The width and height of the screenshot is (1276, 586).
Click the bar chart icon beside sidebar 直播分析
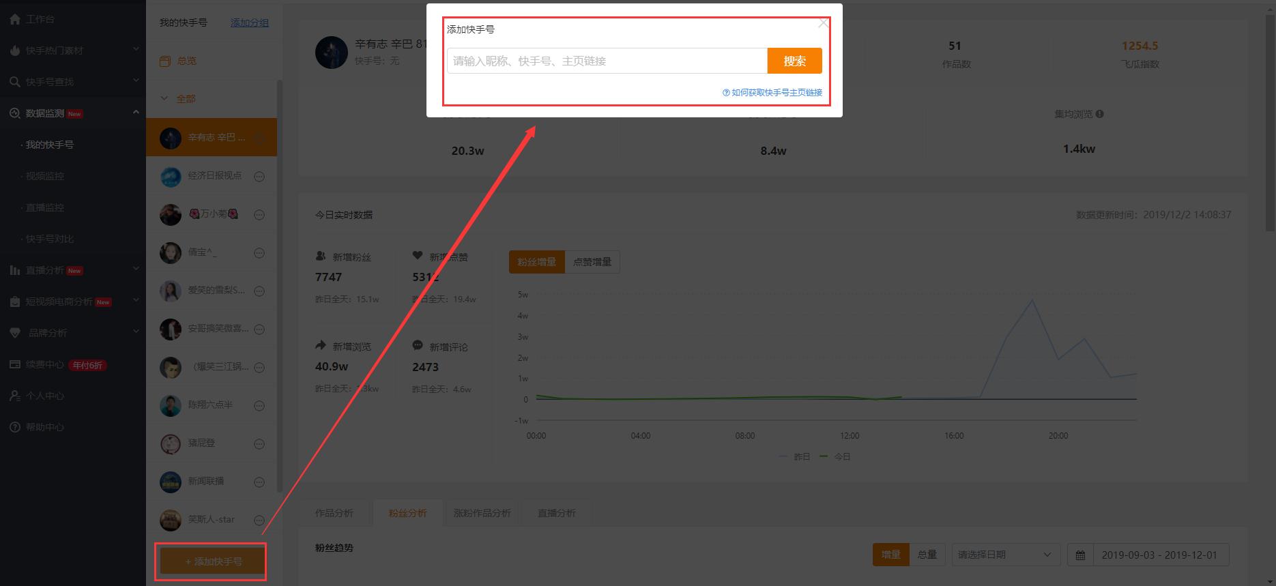pyautogui.click(x=15, y=270)
